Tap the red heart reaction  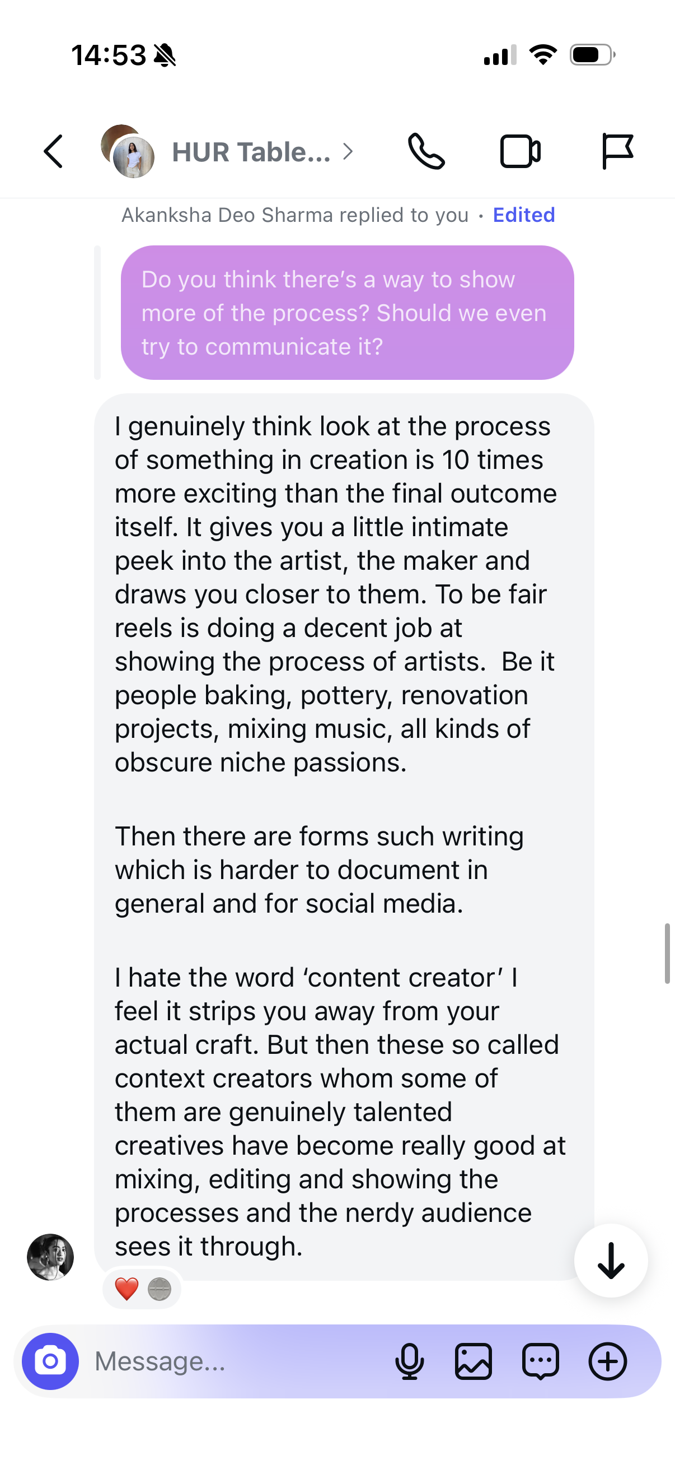126,1289
